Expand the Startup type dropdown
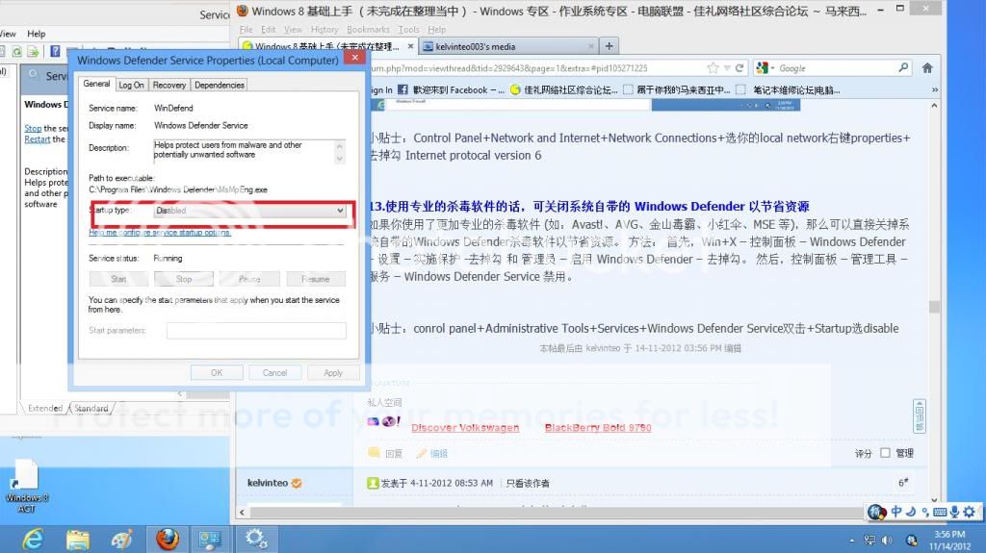 click(340, 210)
